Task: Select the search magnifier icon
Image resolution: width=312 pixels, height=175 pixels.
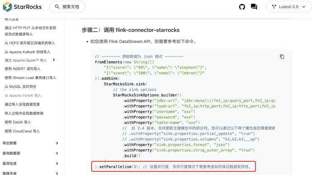Action: click(57, 7)
